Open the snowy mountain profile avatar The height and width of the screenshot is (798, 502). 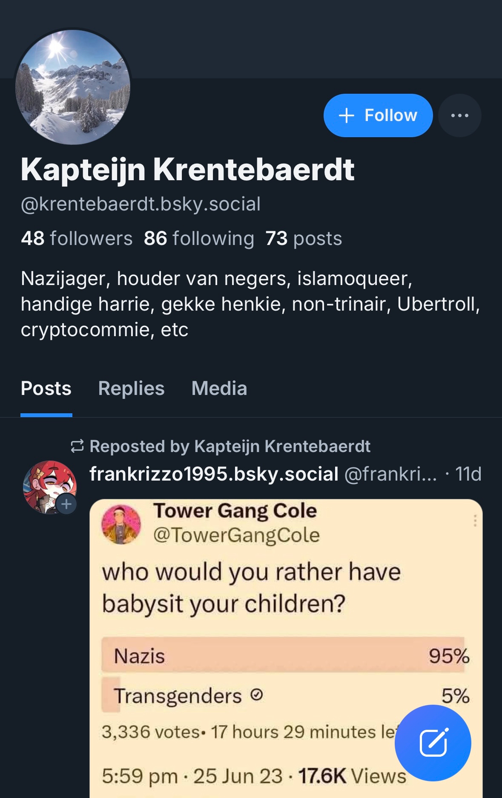pos(73,87)
